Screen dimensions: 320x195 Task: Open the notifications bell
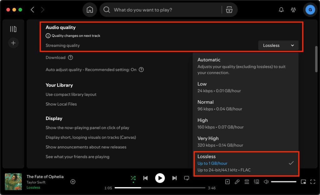point(281,10)
